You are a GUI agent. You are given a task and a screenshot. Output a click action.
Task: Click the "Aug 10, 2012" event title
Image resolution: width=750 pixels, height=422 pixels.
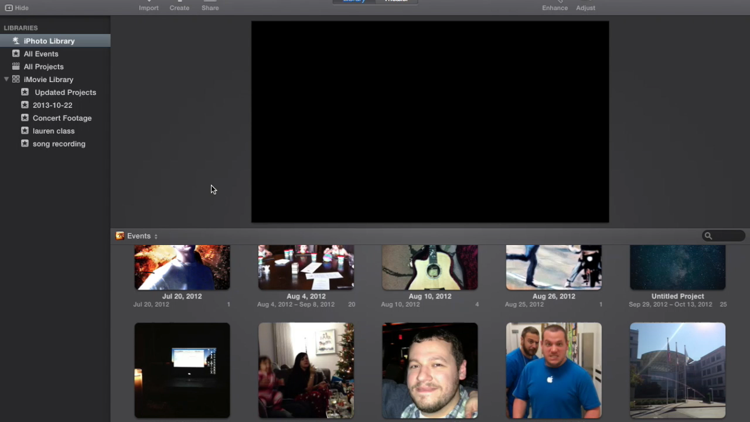[x=430, y=297]
